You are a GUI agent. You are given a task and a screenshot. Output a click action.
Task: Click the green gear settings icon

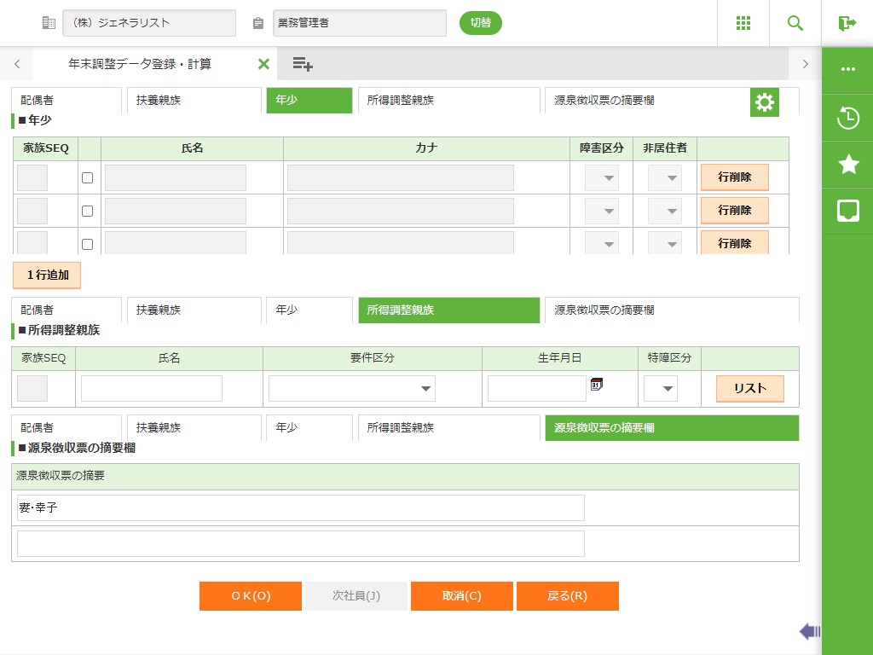(765, 102)
